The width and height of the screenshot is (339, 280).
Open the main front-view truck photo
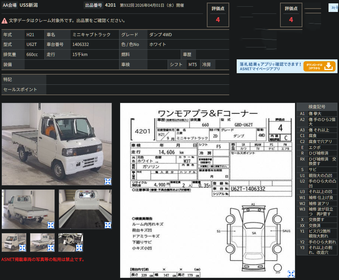[57, 144]
